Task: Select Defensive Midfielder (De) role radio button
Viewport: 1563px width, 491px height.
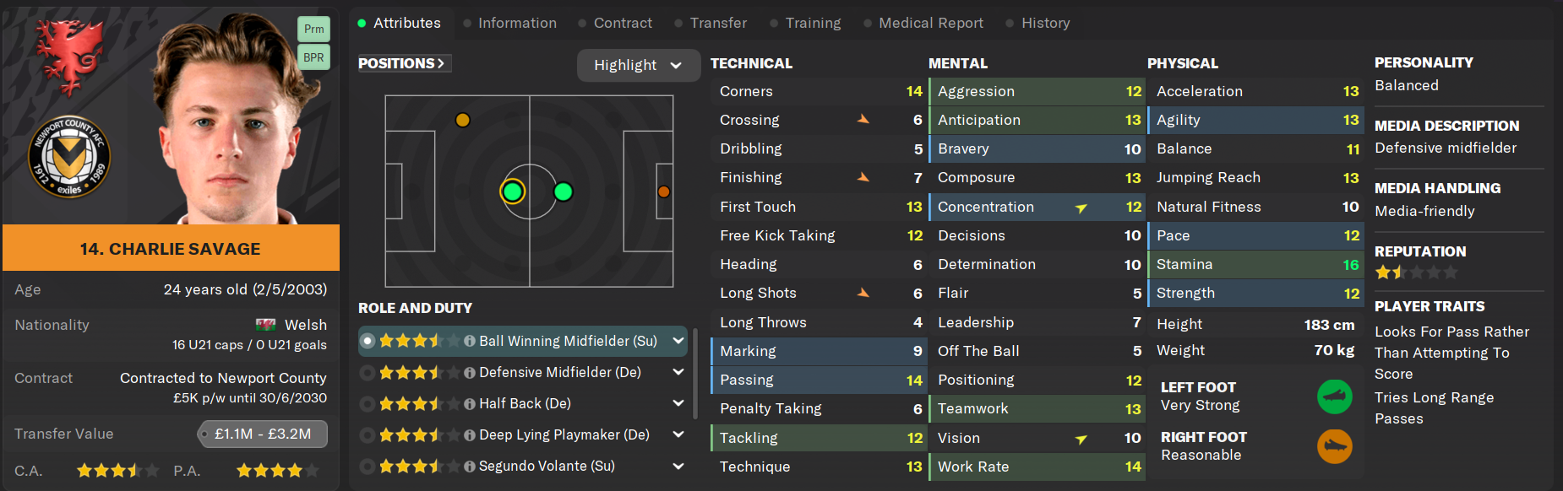Action: 368,373
